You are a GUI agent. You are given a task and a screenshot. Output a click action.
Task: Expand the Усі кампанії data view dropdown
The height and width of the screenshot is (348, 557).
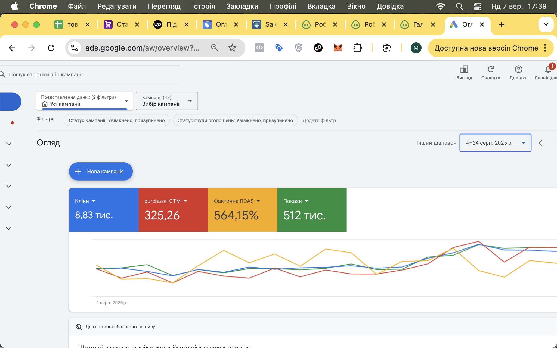[85, 101]
